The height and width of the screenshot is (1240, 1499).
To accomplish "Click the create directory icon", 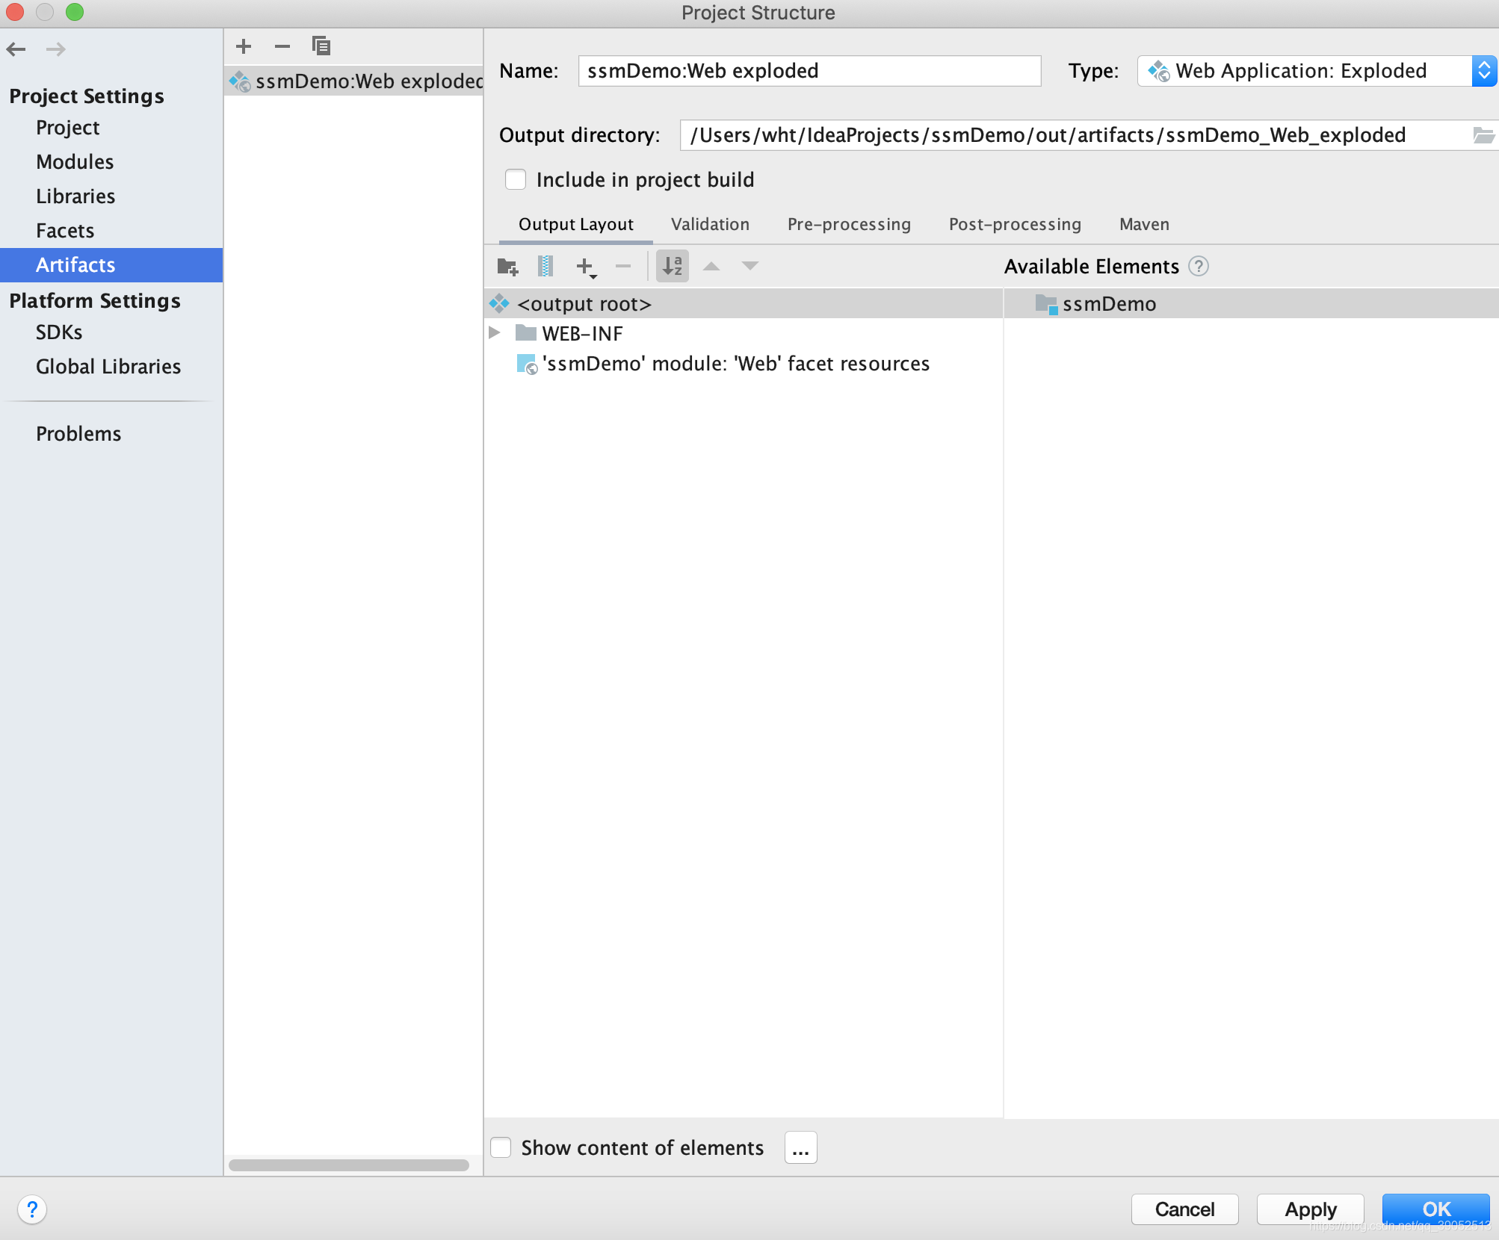I will (x=507, y=266).
